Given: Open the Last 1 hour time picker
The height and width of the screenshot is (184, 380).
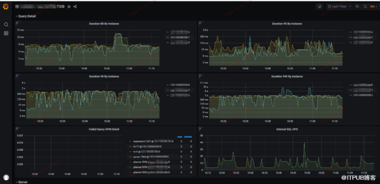Looking at the screenshot, I should coord(338,7).
